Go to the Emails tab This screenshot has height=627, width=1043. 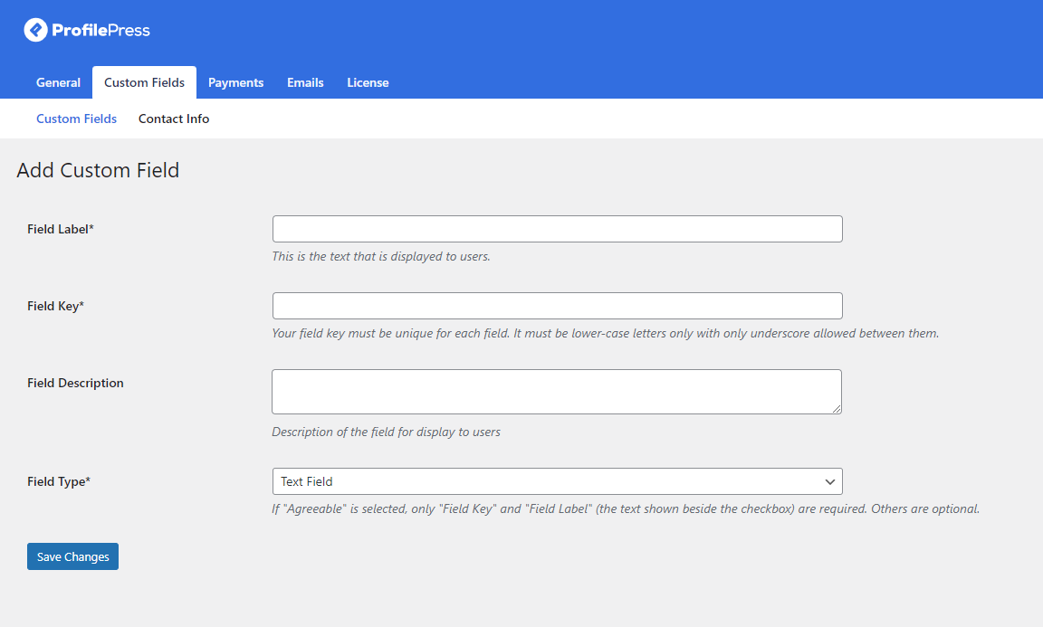coord(305,82)
